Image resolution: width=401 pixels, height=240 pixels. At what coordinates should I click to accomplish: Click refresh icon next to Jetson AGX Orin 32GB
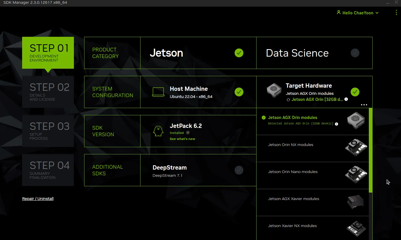288,100
